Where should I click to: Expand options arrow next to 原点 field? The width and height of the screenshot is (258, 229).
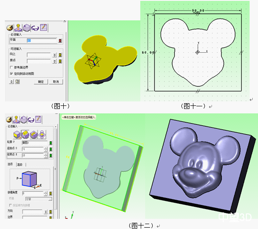coord(54,61)
